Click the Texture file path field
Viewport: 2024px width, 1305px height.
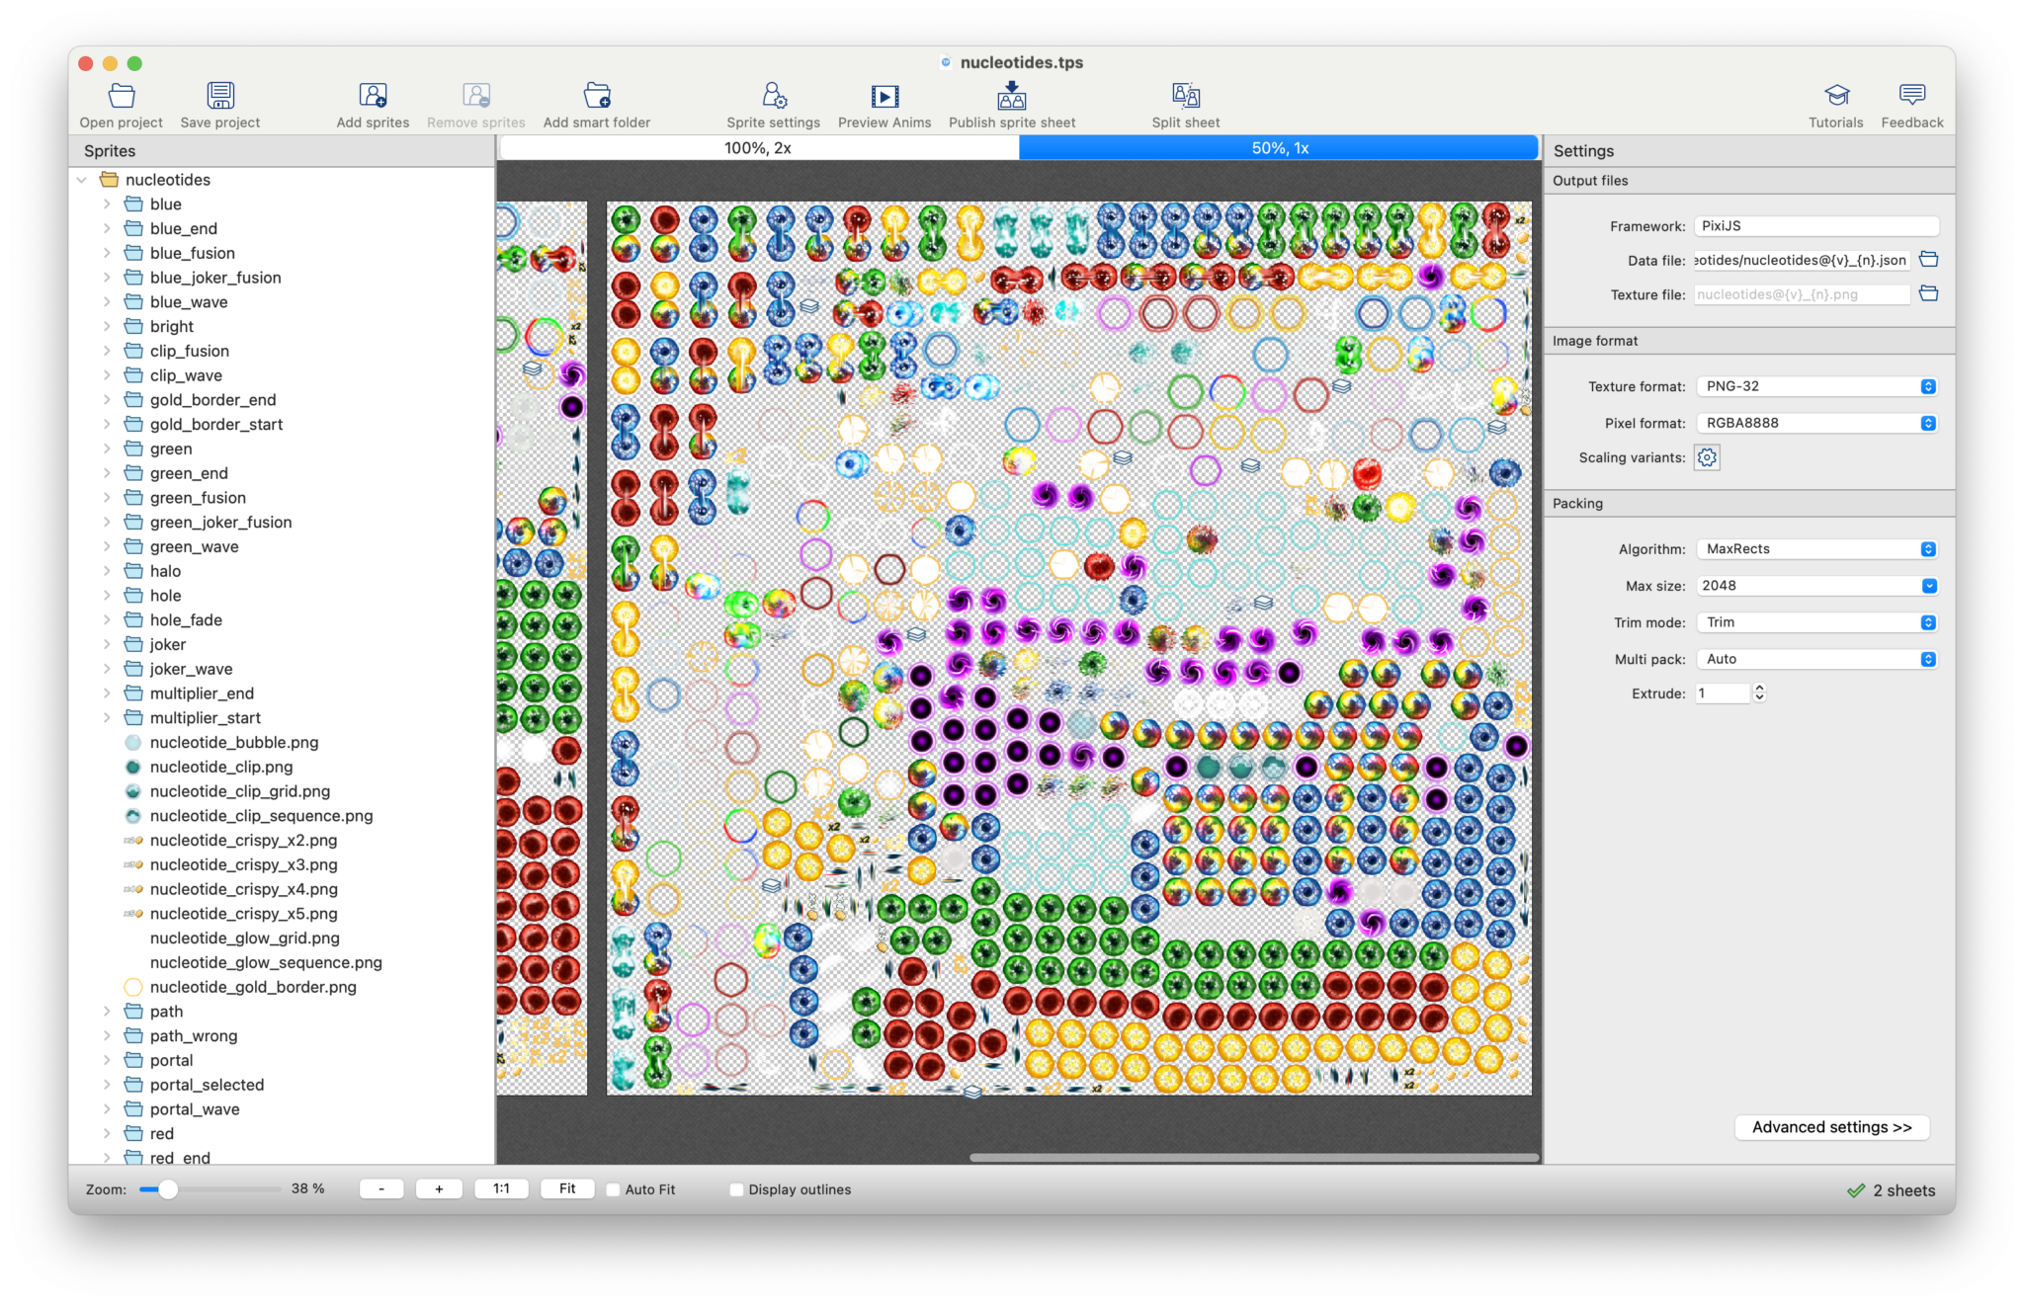(x=1802, y=294)
